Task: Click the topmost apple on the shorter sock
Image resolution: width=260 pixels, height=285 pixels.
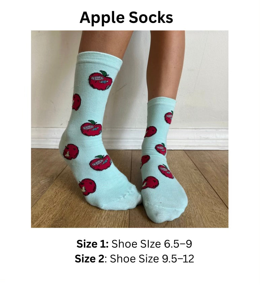Action: [x=169, y=118]
